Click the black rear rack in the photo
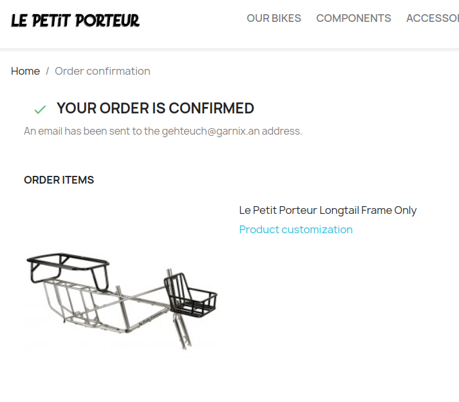Image resolution: width=459 pixels, height=402 pixels. [68, 266]
